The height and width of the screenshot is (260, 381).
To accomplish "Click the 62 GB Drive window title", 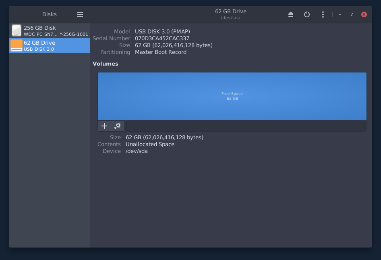I will coord(231,11).
